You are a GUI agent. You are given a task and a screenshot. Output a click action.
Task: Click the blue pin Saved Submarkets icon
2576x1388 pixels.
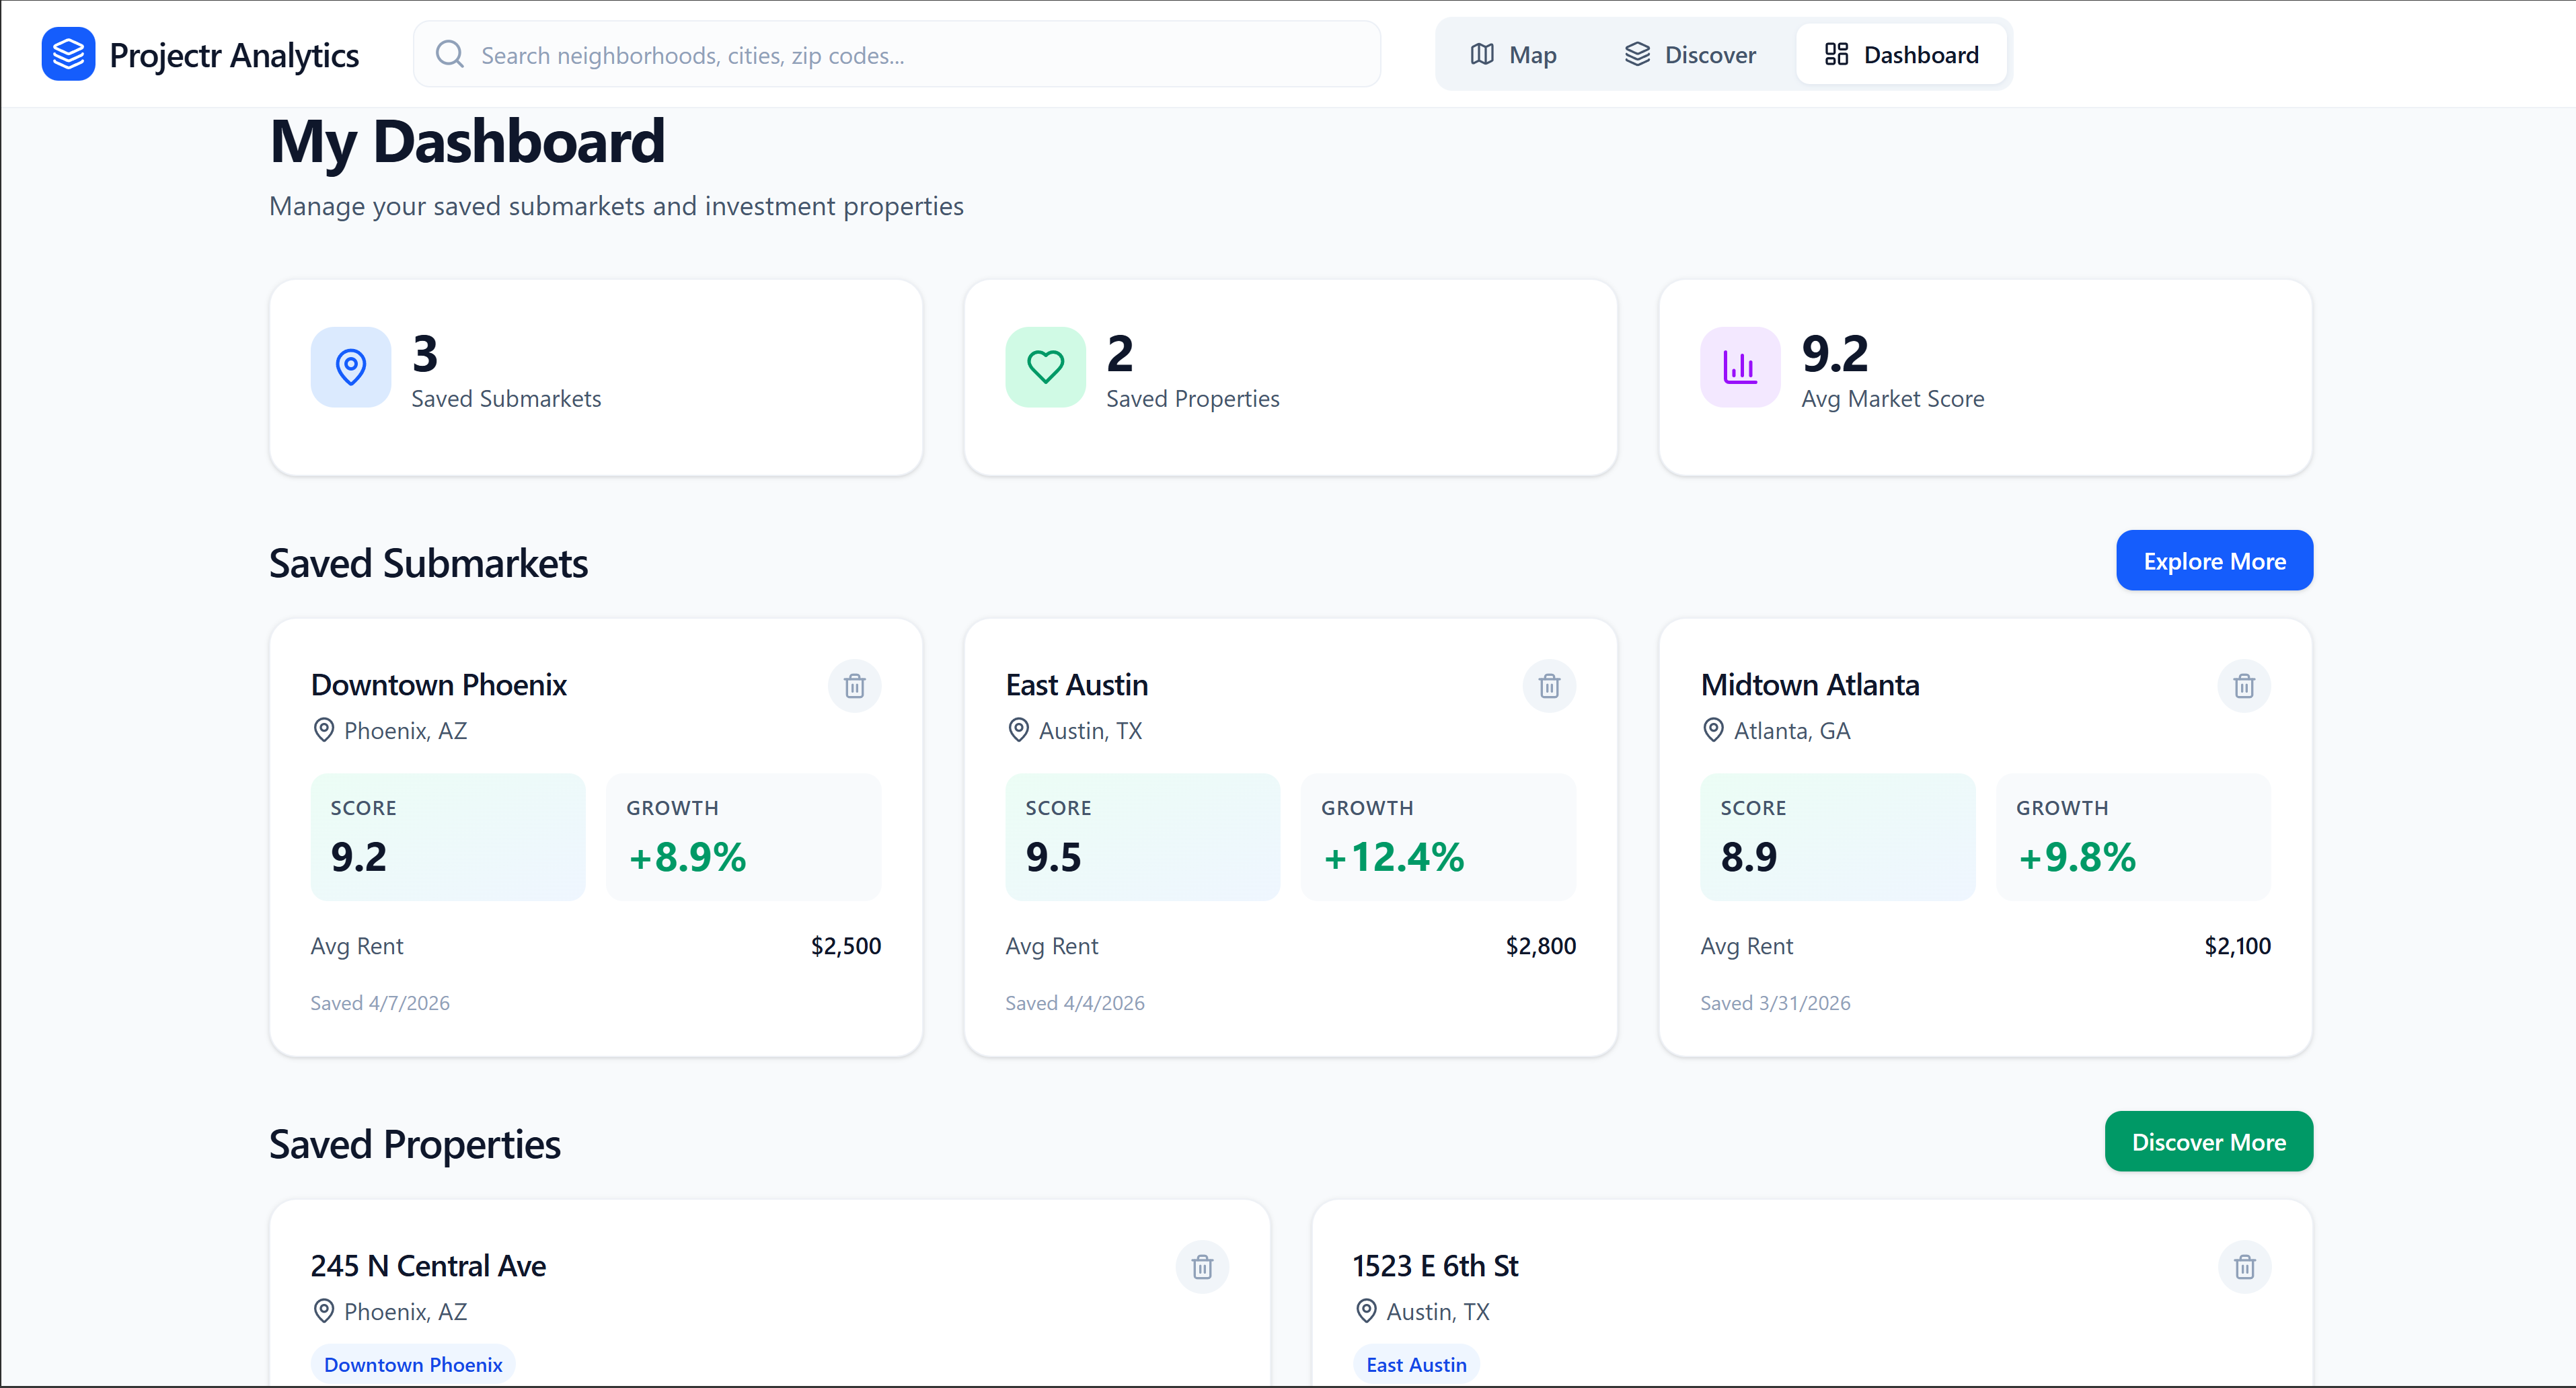click(x=350, y=367)
